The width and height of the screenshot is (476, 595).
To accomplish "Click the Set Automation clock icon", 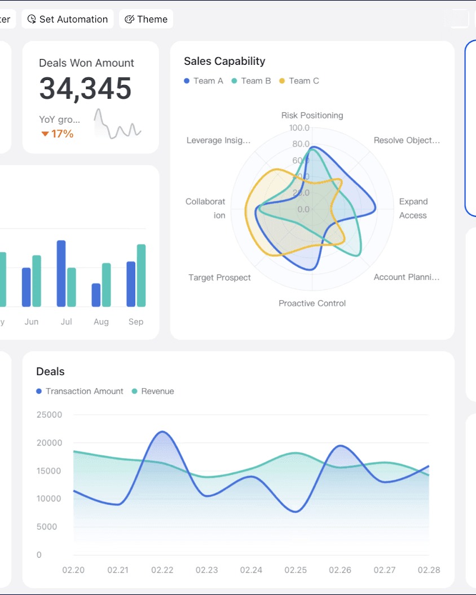I will pos(32,19).
